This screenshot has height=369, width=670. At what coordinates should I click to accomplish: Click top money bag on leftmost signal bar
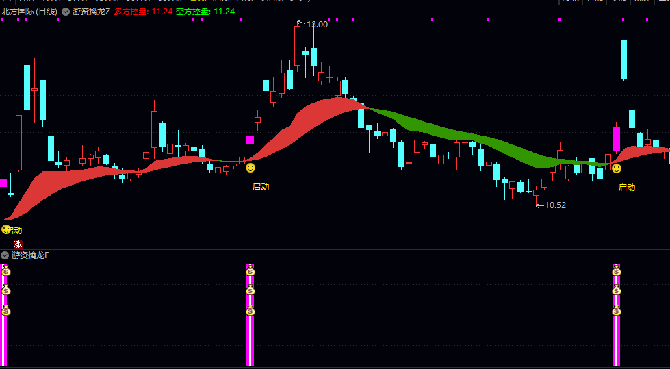tap(5, 270)
